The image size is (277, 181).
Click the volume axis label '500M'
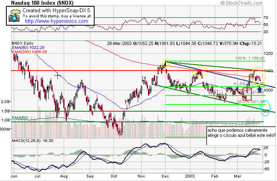5,129
